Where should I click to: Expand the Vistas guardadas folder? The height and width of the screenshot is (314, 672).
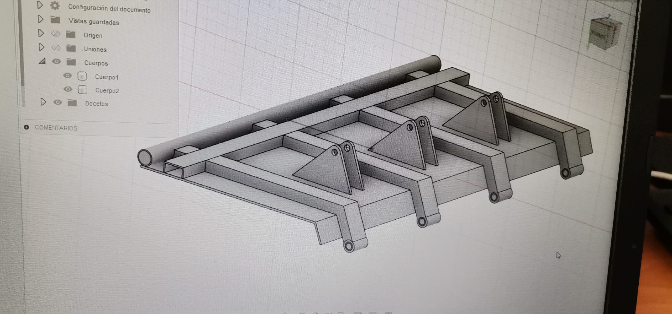tap(40, 19)
